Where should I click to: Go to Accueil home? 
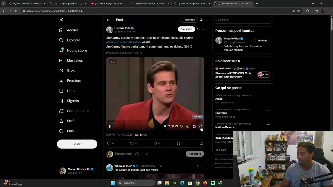[x=69, y=30]
